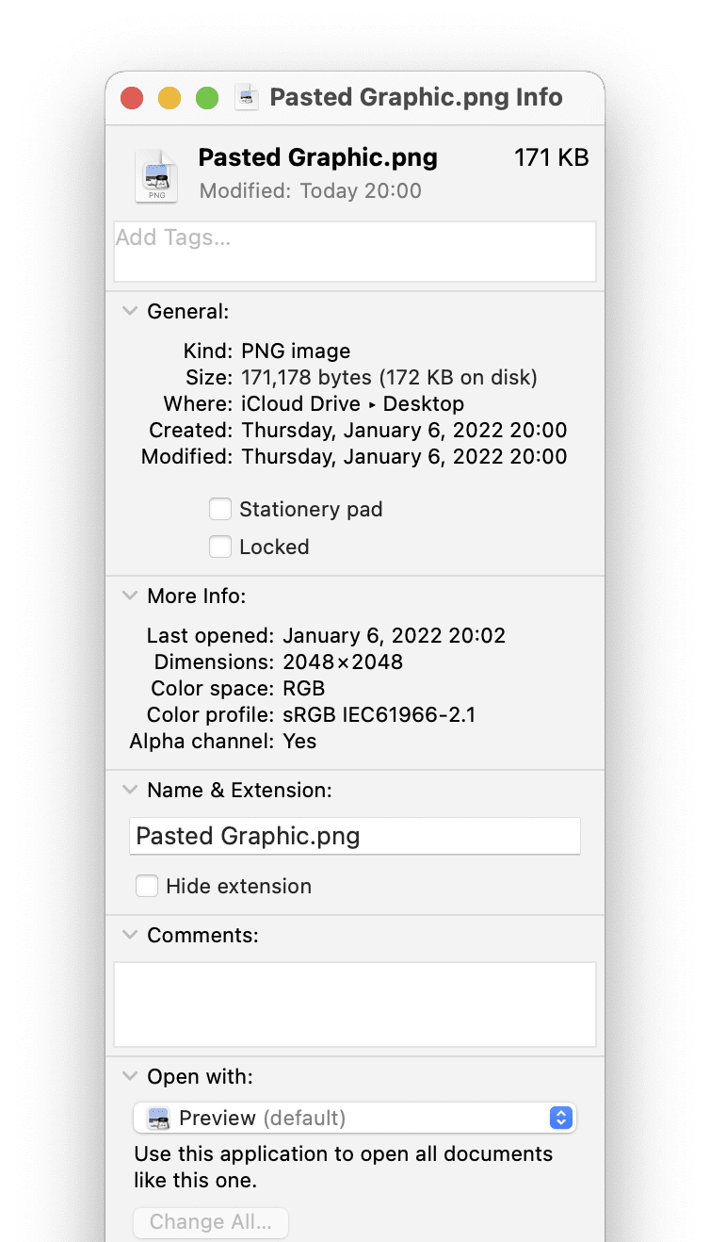Minimize the Info window with yellow button

(x=169, y=98)
